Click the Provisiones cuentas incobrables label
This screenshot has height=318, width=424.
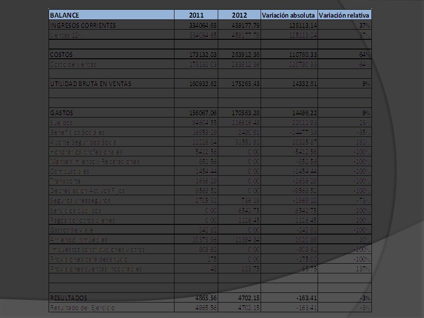[x=96, y=269]
